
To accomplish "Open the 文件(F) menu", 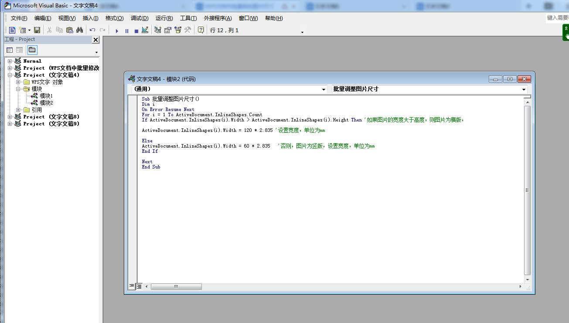I will pyautogui.click(x=19, y=18).
